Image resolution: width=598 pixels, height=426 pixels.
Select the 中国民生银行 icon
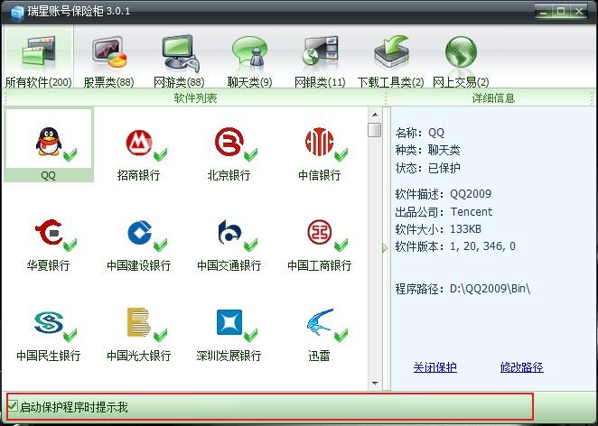[x=49, y=322]
